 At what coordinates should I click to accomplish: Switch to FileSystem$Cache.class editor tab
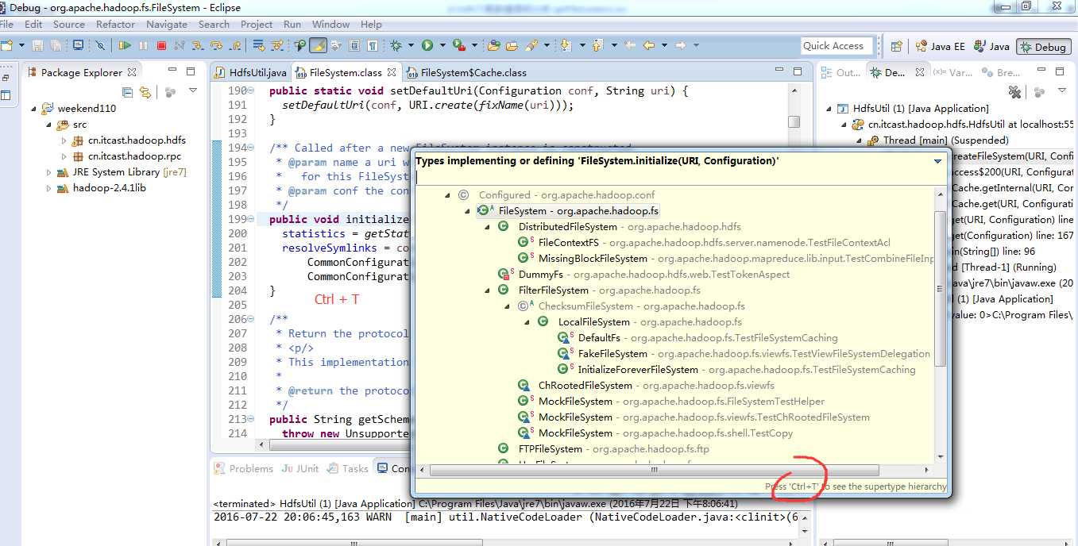[x=466, y=72]
